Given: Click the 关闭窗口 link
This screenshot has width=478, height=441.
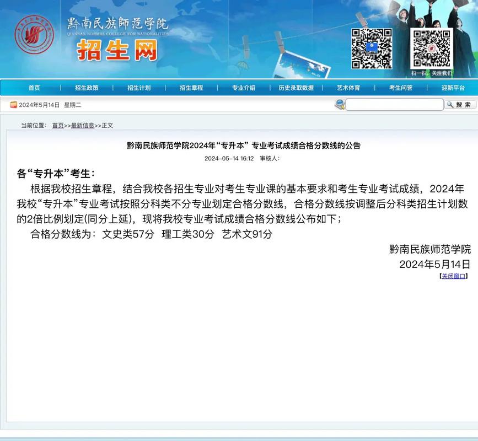Looking at the screenshot, I should click(x=453, y=276).
